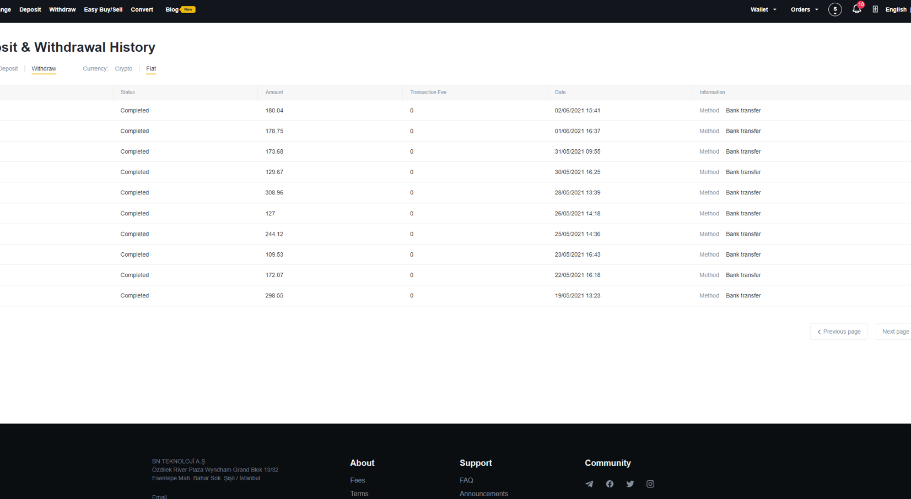The image size is (911, 499).
Task: Click the S account profile icon
Action: [835, 9]
